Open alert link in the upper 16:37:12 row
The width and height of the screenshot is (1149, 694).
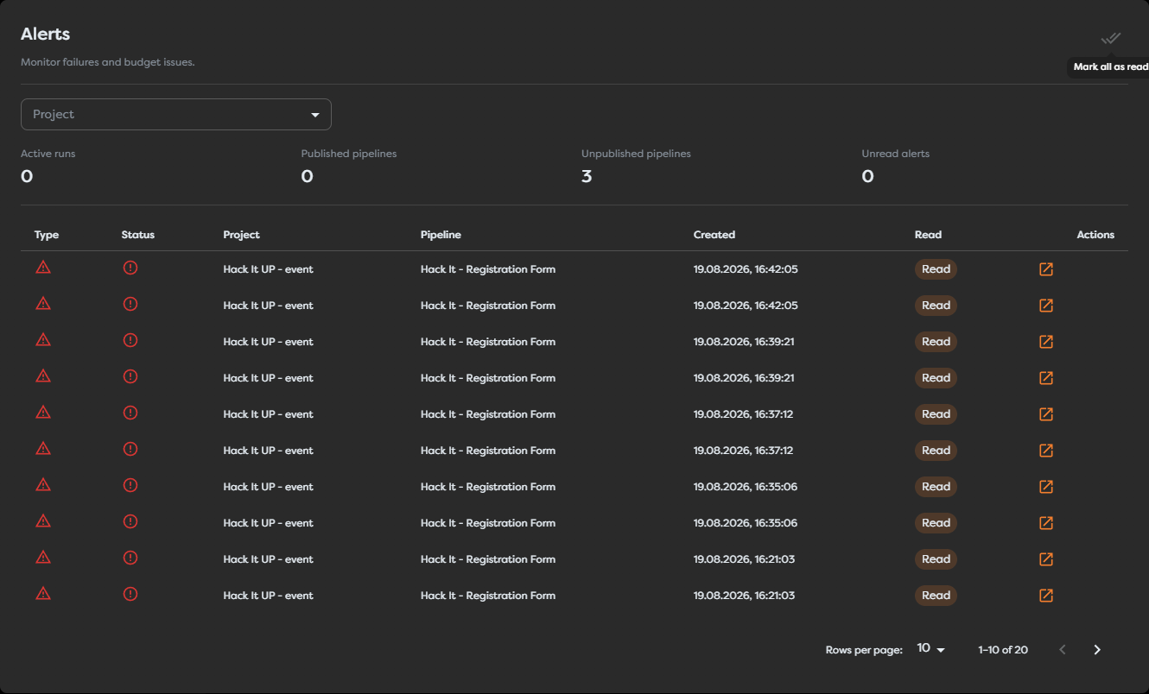1045,414
